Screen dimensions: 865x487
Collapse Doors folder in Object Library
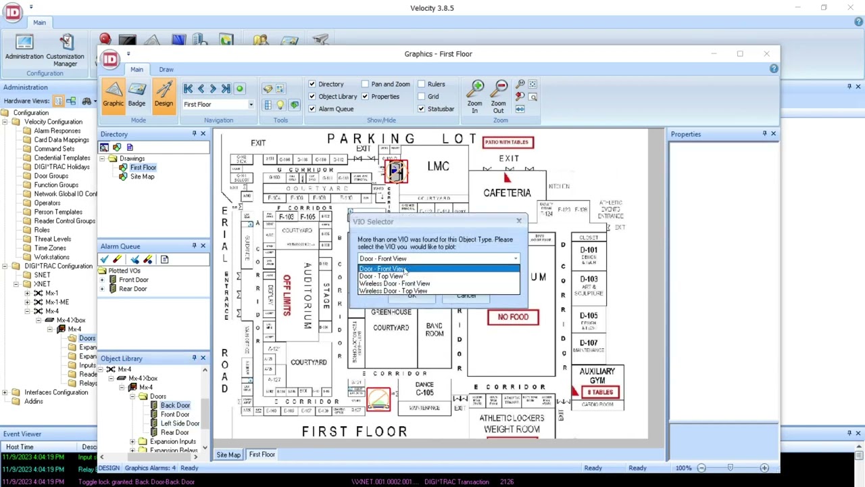point(133,397)
